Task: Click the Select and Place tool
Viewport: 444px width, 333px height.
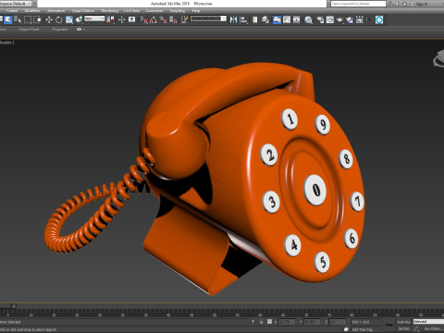Action: click(x=80, y=20)
